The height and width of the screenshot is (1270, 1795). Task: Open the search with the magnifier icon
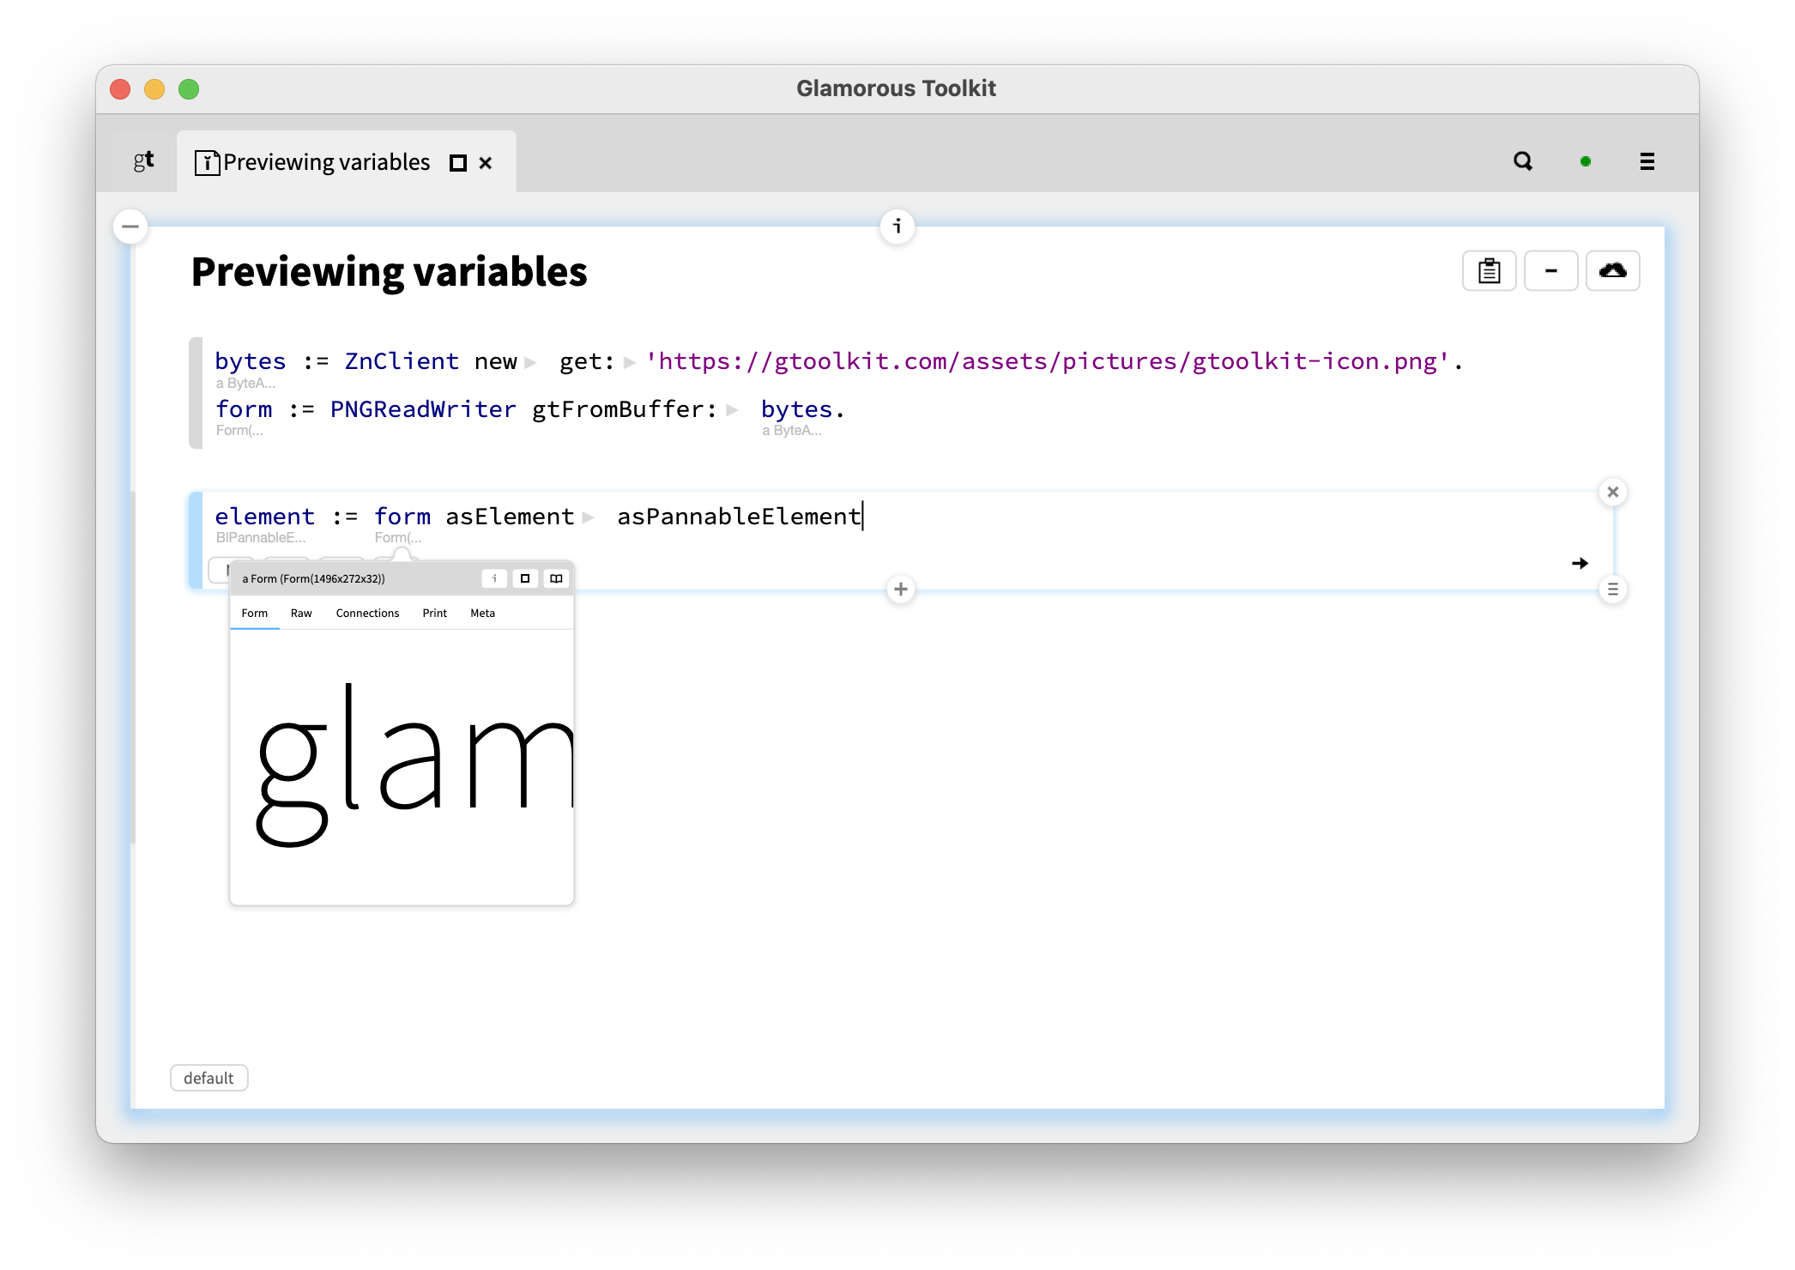tap(1522, 161)
